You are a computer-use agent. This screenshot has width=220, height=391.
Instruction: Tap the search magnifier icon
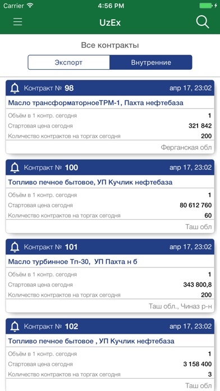tap(202, 22)
